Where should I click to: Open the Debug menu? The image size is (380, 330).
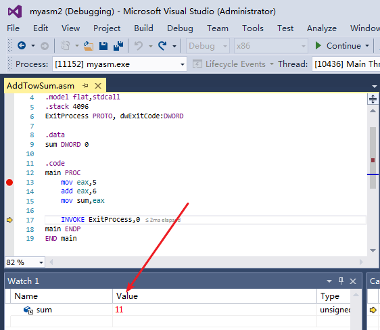click(180, 28)
